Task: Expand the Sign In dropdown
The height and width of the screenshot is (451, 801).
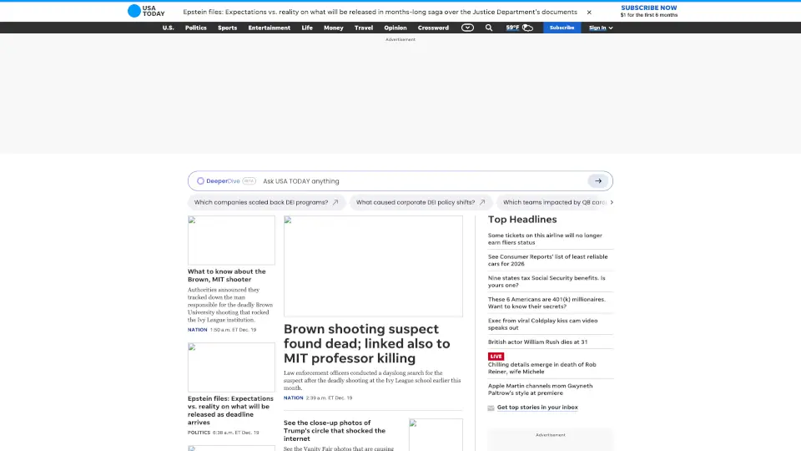Action: pyautogui.click(x=601, y=28)
